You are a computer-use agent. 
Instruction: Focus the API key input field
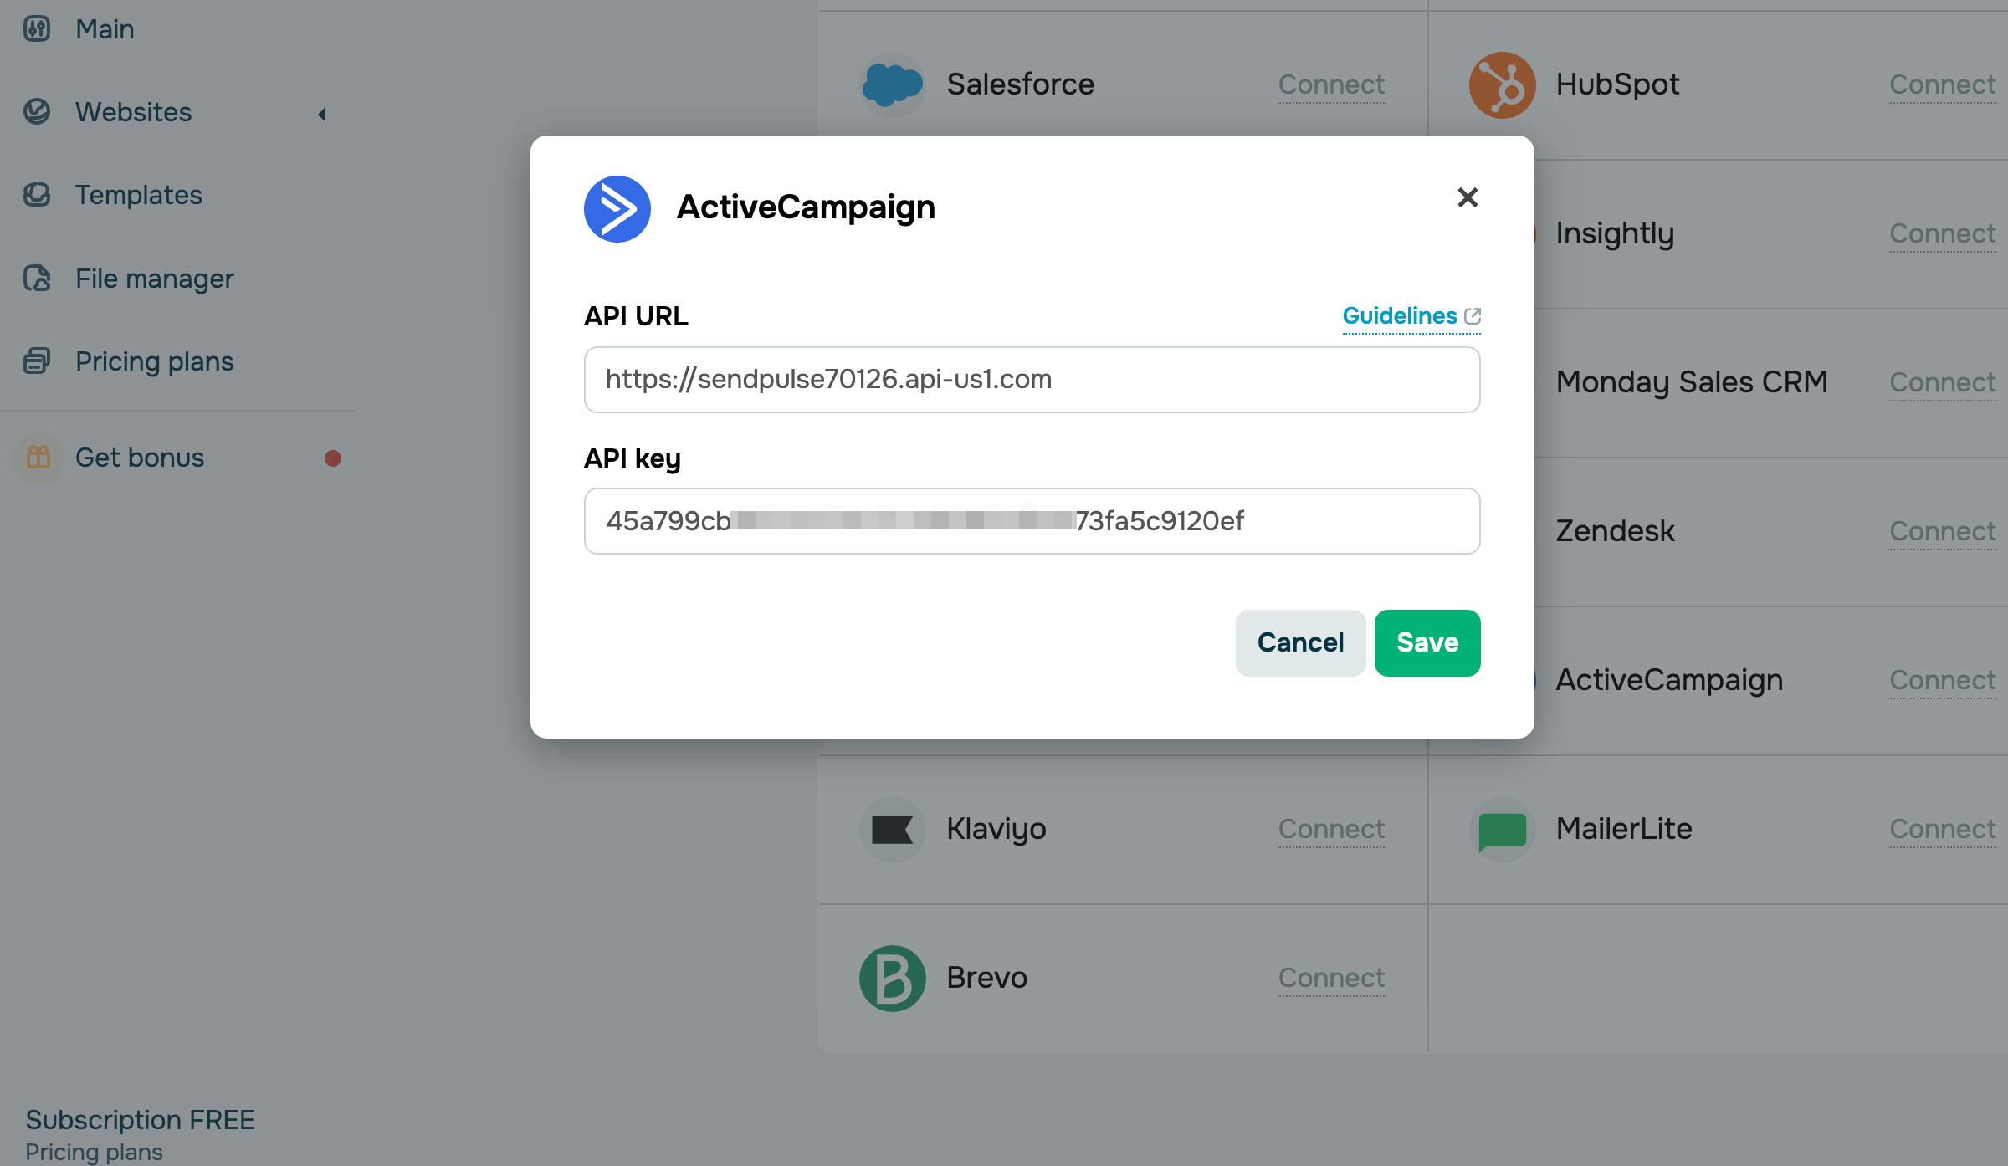[x=1032, y=521]
